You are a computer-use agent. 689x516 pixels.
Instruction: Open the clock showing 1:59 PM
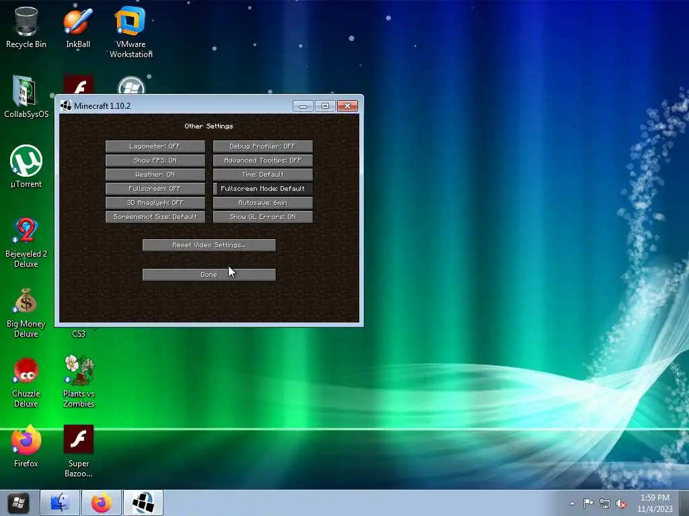[655, 503]
